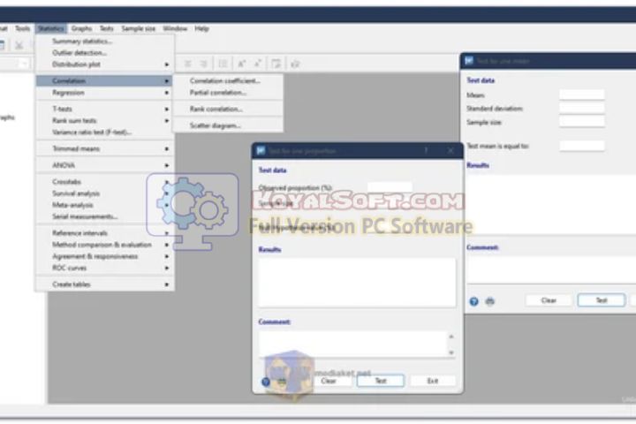Open the Graphs menu
The height and width of the screenshot is (424, 636).
(81, 28)
